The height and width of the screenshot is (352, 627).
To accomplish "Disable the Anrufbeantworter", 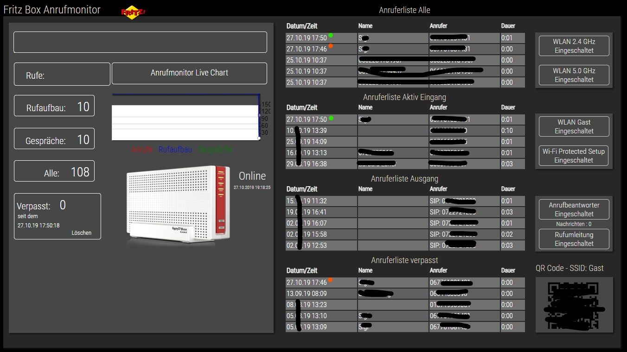I will pos(574,209).
